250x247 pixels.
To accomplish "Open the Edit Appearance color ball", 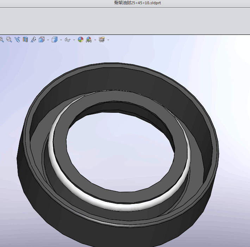I will pyautogui.click(x=81, y=39).
